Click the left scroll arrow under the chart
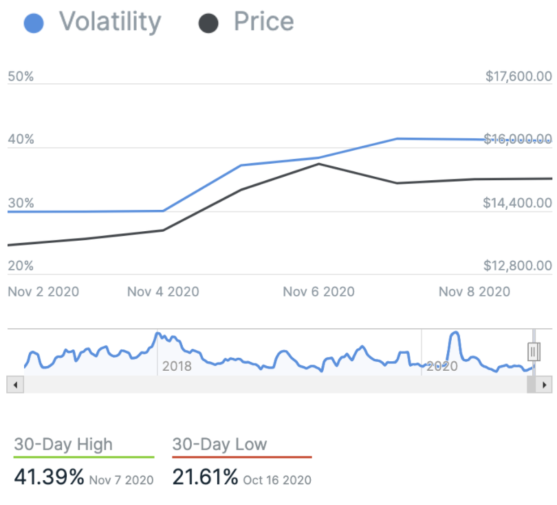Viewport: 557px width, 505px height. 14,385
